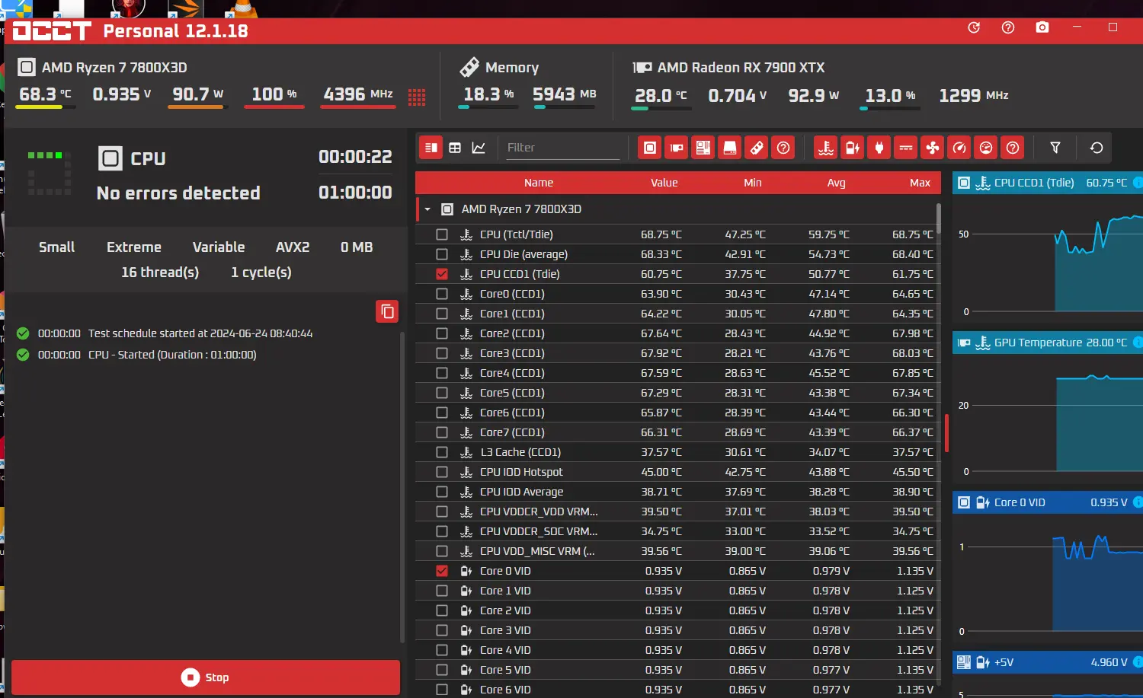
Task: Open the help icon in the title bar
Action: pos(1008,27)
